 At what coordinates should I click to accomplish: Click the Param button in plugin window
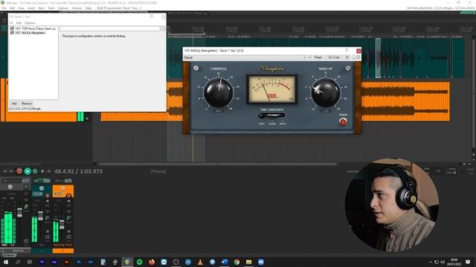tap(318, 57)
